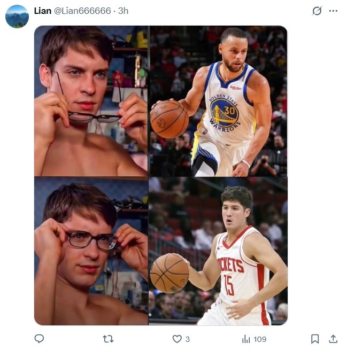
Task: Click the top-left glasses-off meme panel
Action: [91, 101]
